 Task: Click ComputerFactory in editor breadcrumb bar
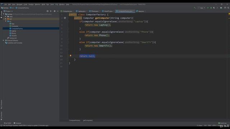click(x=75, y=120)
